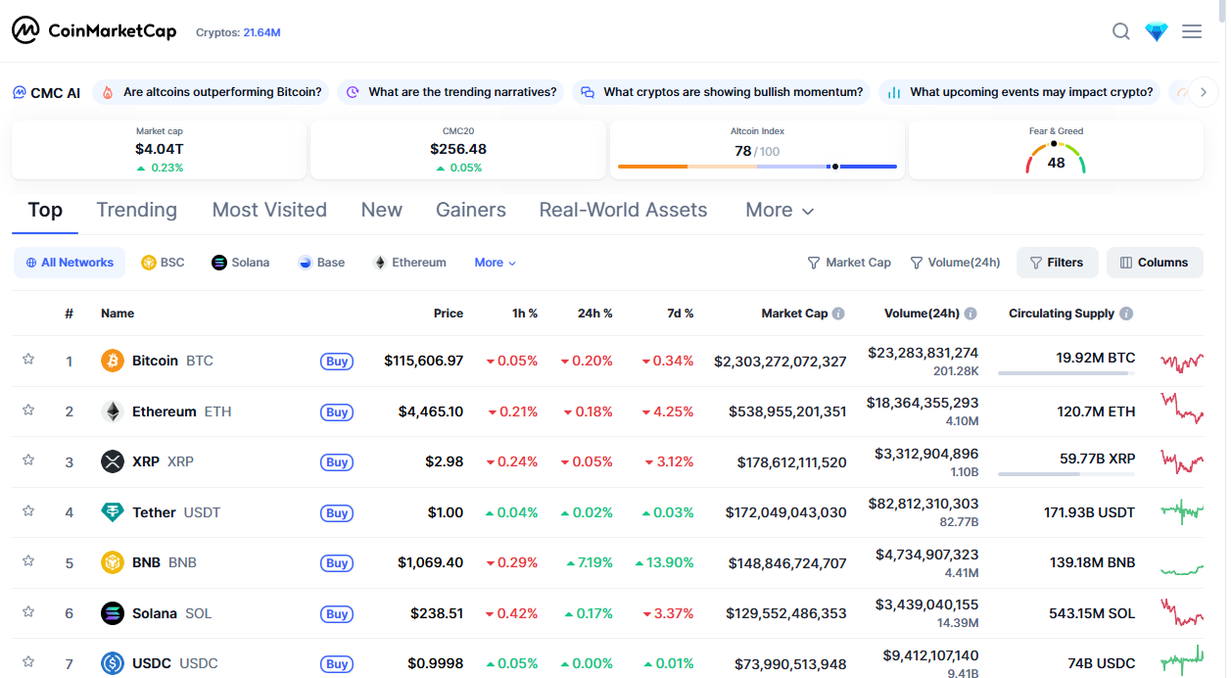Viewport: 1231px width, 678px height.
Task: Click the Ethereum diamond logo in row 2
Action: pos(113,412)
